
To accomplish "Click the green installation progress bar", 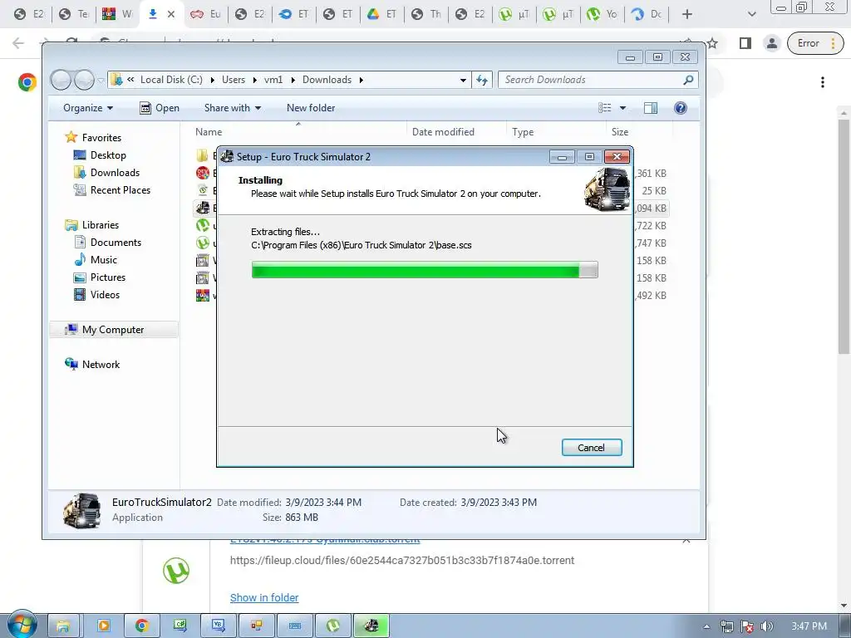I will click(x=425, y=270).
